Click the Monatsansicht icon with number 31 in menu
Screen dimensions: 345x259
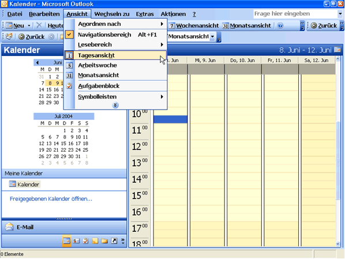click(69, 76)
